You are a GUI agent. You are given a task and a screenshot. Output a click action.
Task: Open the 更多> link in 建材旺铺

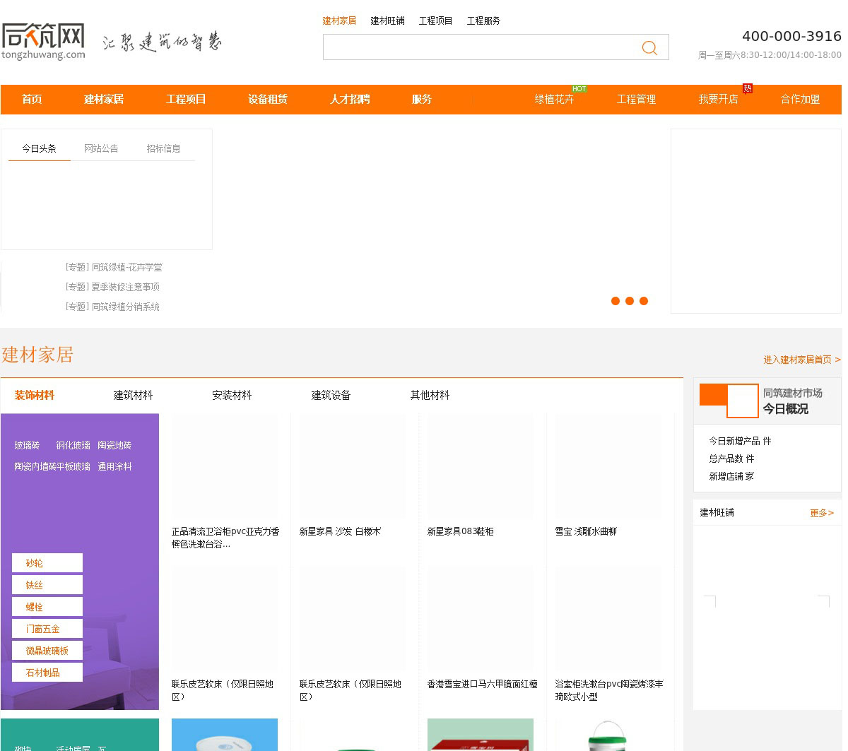(x=821, y=513)
